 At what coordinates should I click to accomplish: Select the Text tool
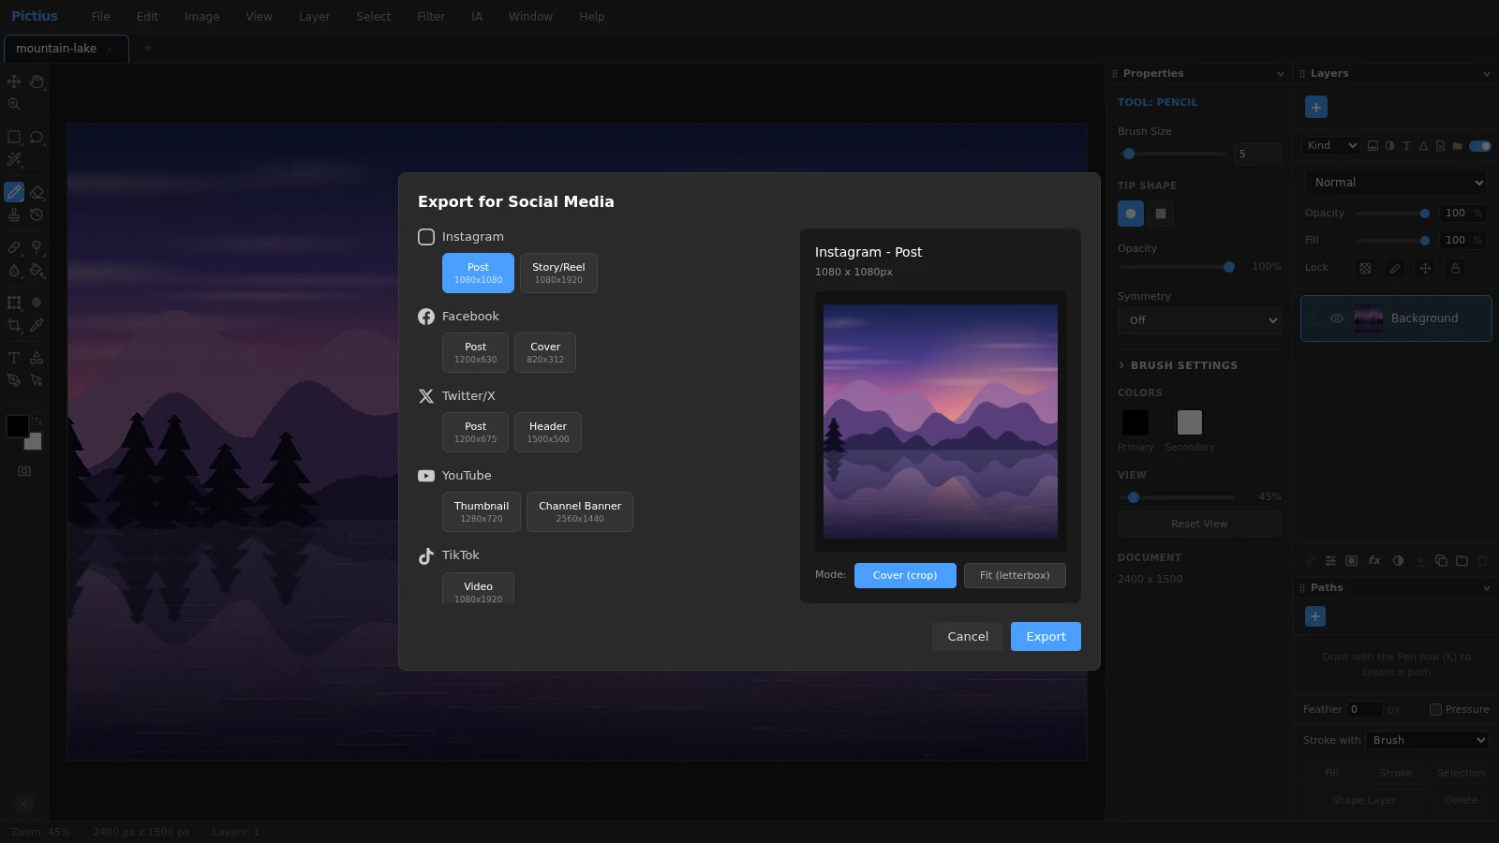(14, 358)
